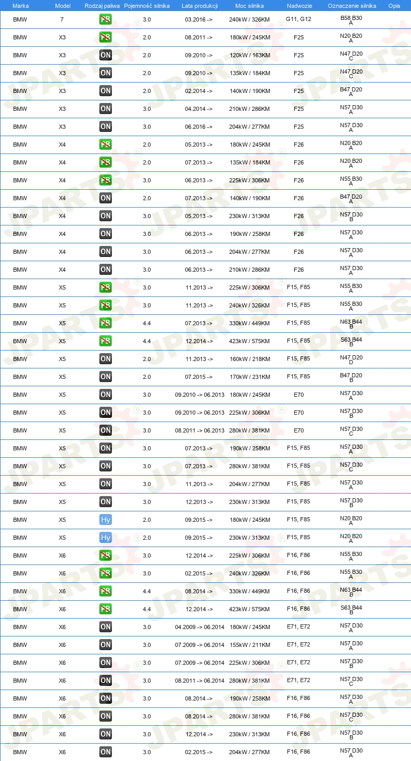Select the 12.2013 -> production date cell
411x761 pixels.
(x=199, y=502)
